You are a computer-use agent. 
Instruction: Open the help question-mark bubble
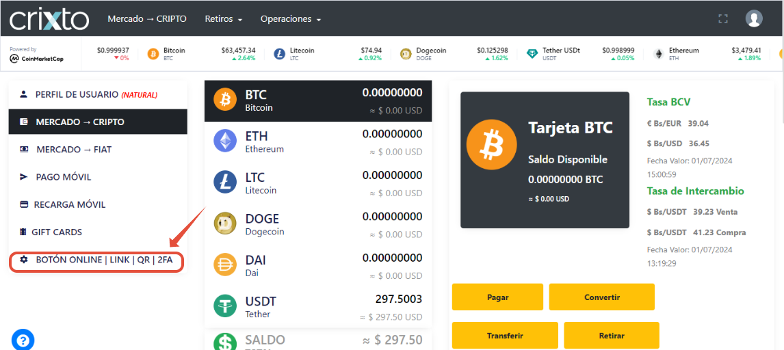23,340
